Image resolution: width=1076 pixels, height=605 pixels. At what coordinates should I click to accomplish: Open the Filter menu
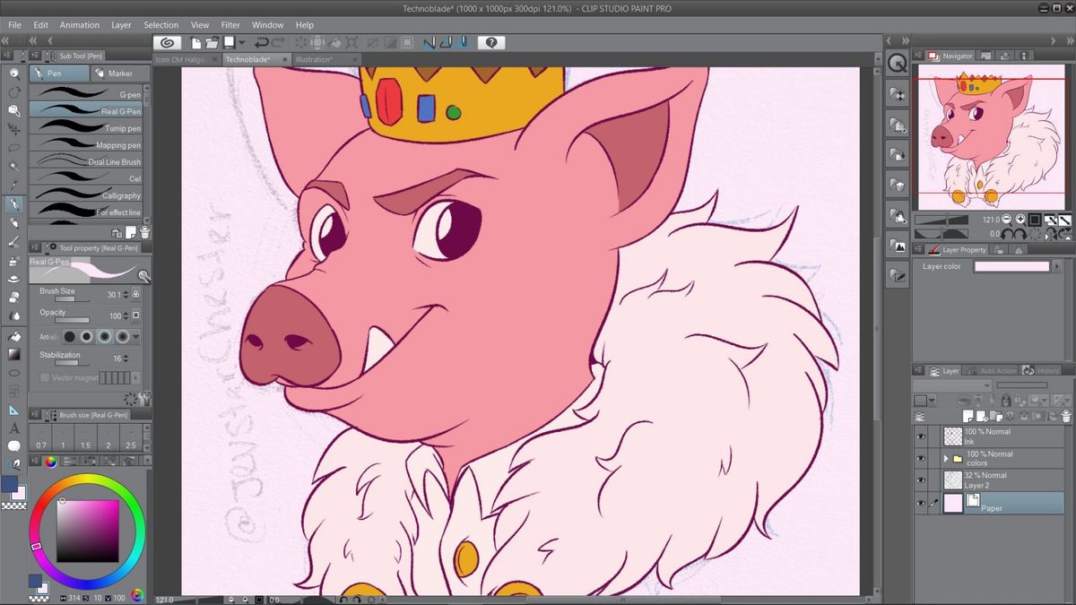click(230, 25)
